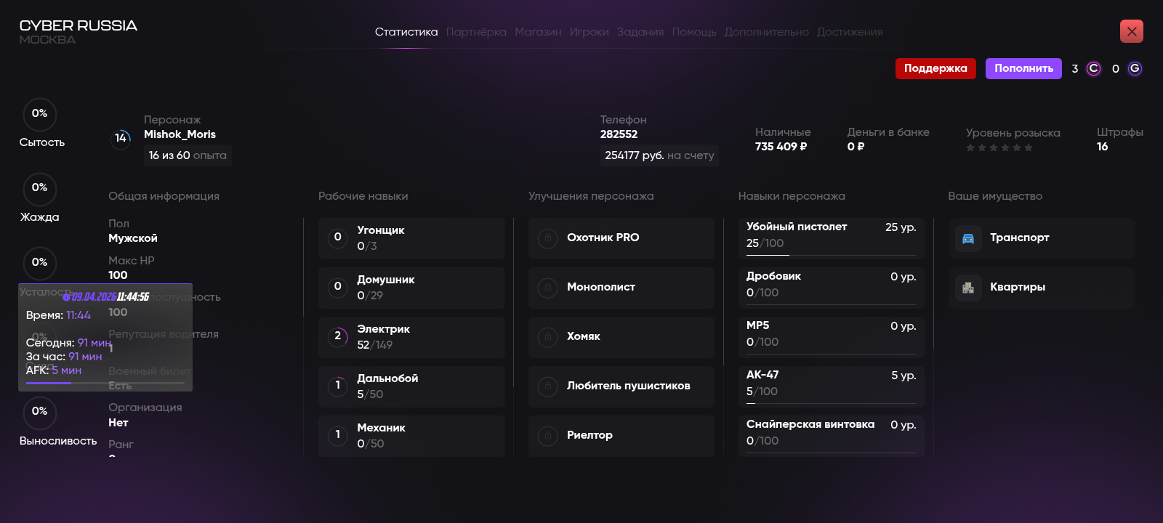The width and height of the screenshot is (1163, 523).
Task: Click the level 14 character badge
Action: click(x=121, y=138)
